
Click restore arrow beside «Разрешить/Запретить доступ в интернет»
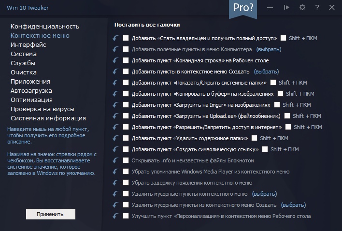click(x=115, y=127)
